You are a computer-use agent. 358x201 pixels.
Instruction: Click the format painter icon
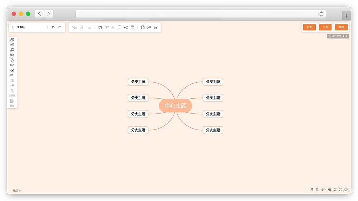click(x=106, y=27)
